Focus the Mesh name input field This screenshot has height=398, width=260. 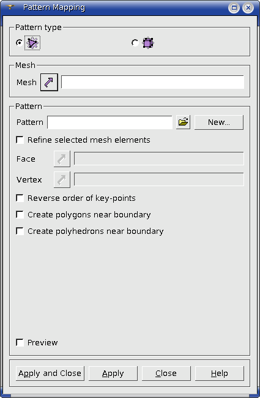point(153,82)
